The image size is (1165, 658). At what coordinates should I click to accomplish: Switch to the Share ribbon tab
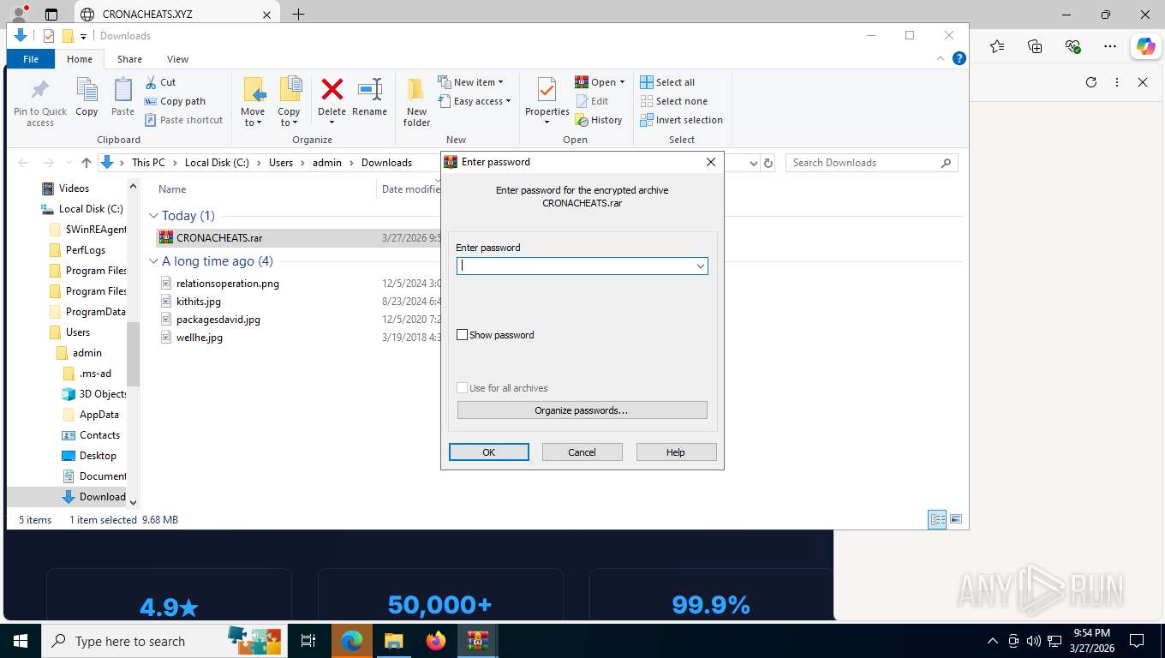click(x=130, y=59)
